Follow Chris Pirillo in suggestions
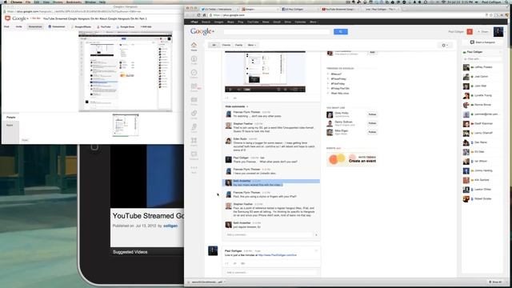 372,114
